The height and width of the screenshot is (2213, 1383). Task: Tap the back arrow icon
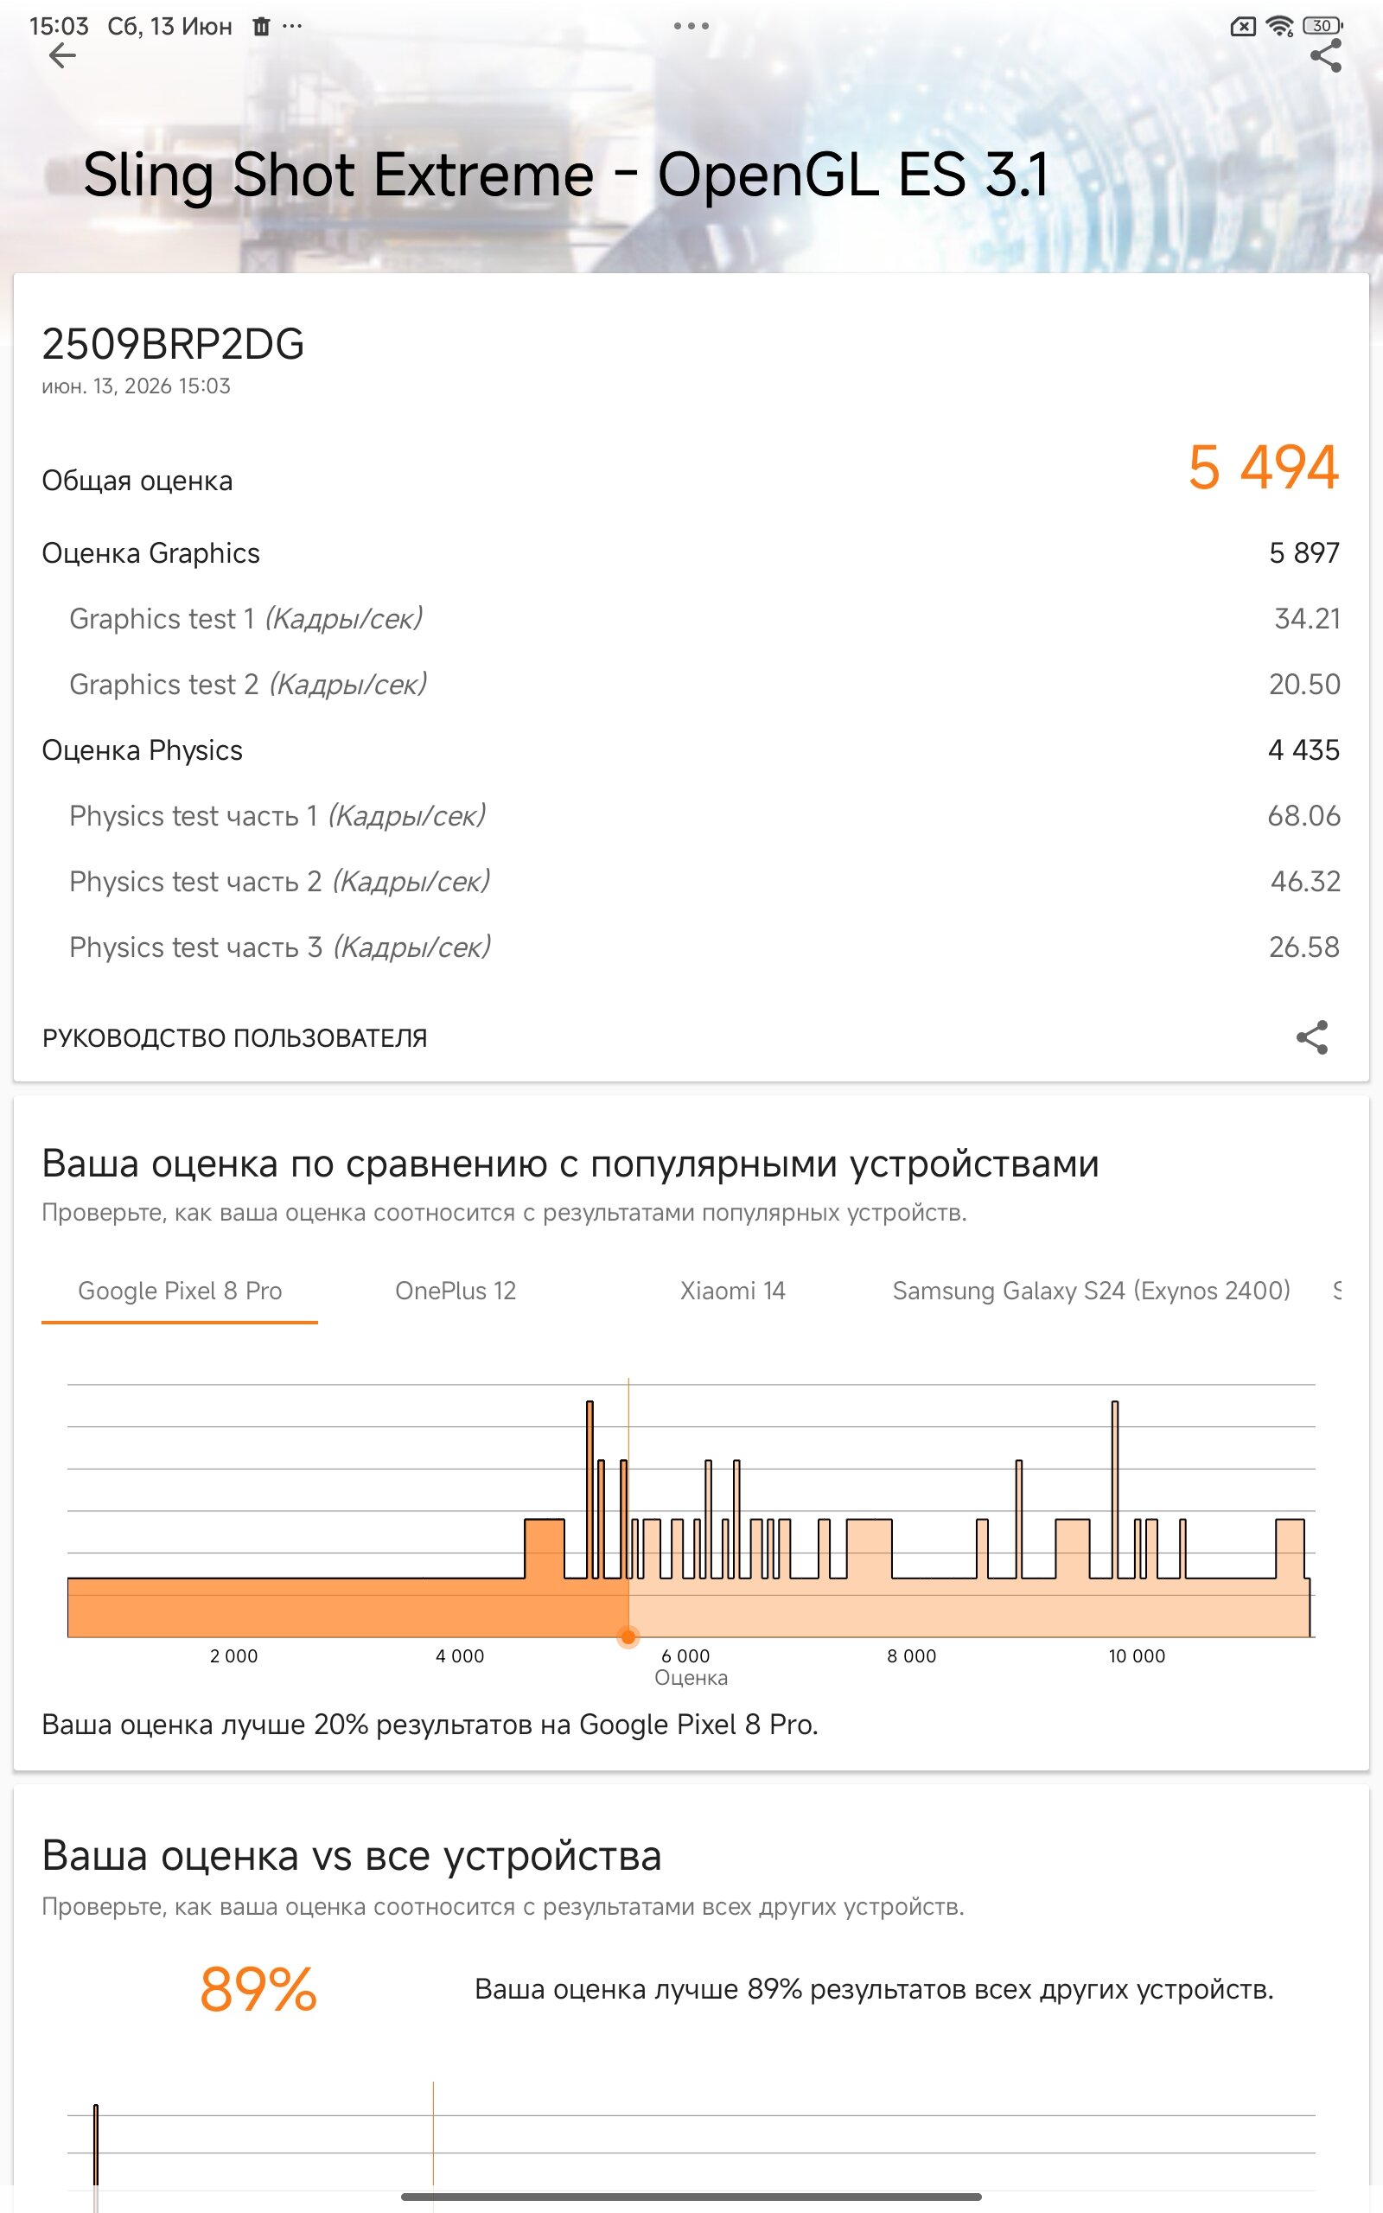(x=61, y=56)
